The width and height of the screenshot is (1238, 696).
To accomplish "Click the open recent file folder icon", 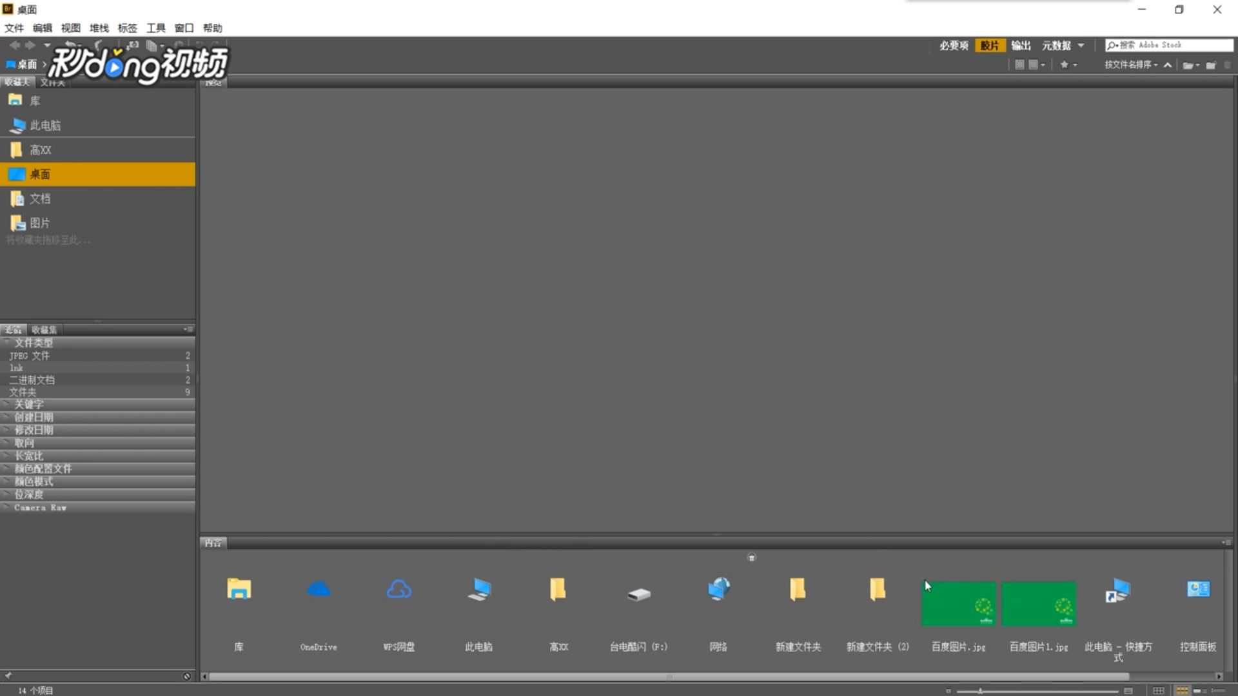I will [1188, 65].
